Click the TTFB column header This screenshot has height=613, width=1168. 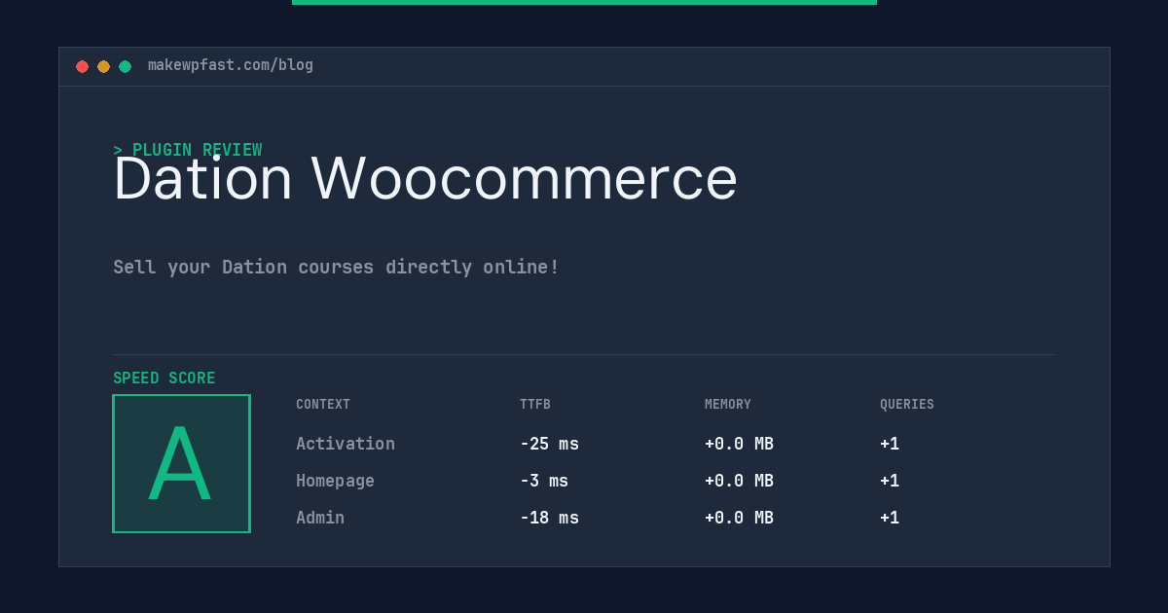(x=535, y=405)
